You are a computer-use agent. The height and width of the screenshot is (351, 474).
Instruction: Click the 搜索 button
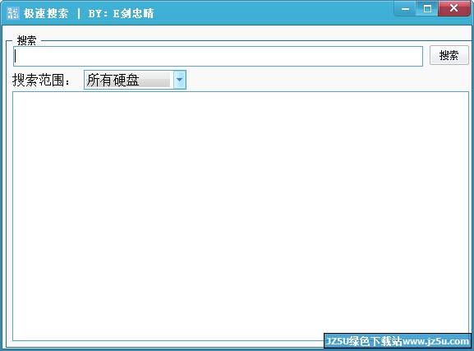click(449, 55)
